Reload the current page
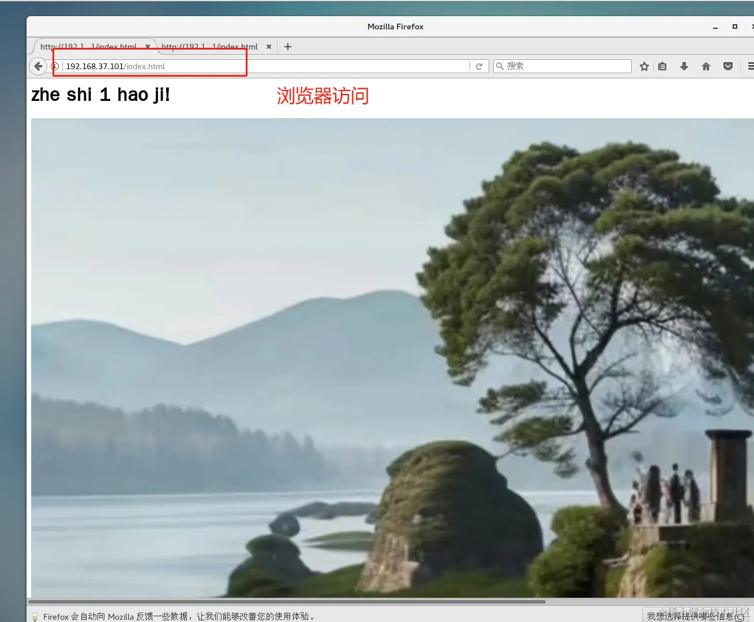The image size is (754, 622). [479, 66]
